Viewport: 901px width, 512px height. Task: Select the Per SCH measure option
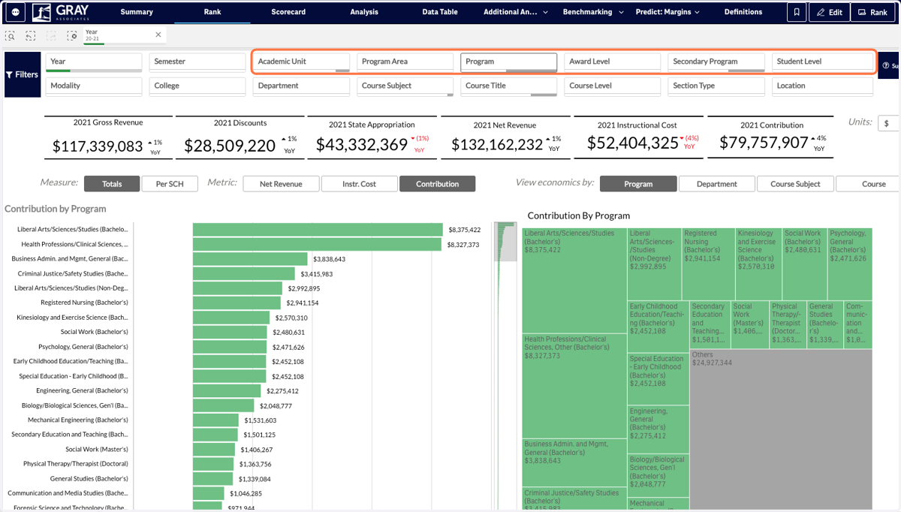(170, 184)
